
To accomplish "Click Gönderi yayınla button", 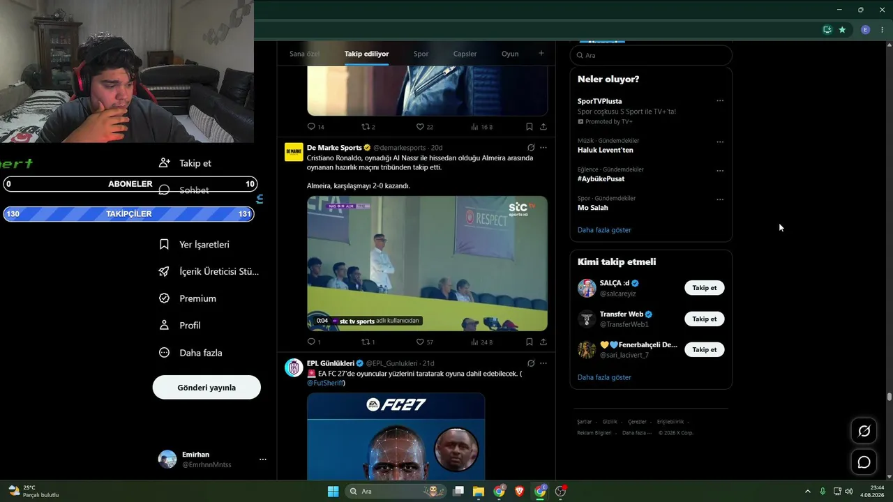I will (x=207, y=388).
